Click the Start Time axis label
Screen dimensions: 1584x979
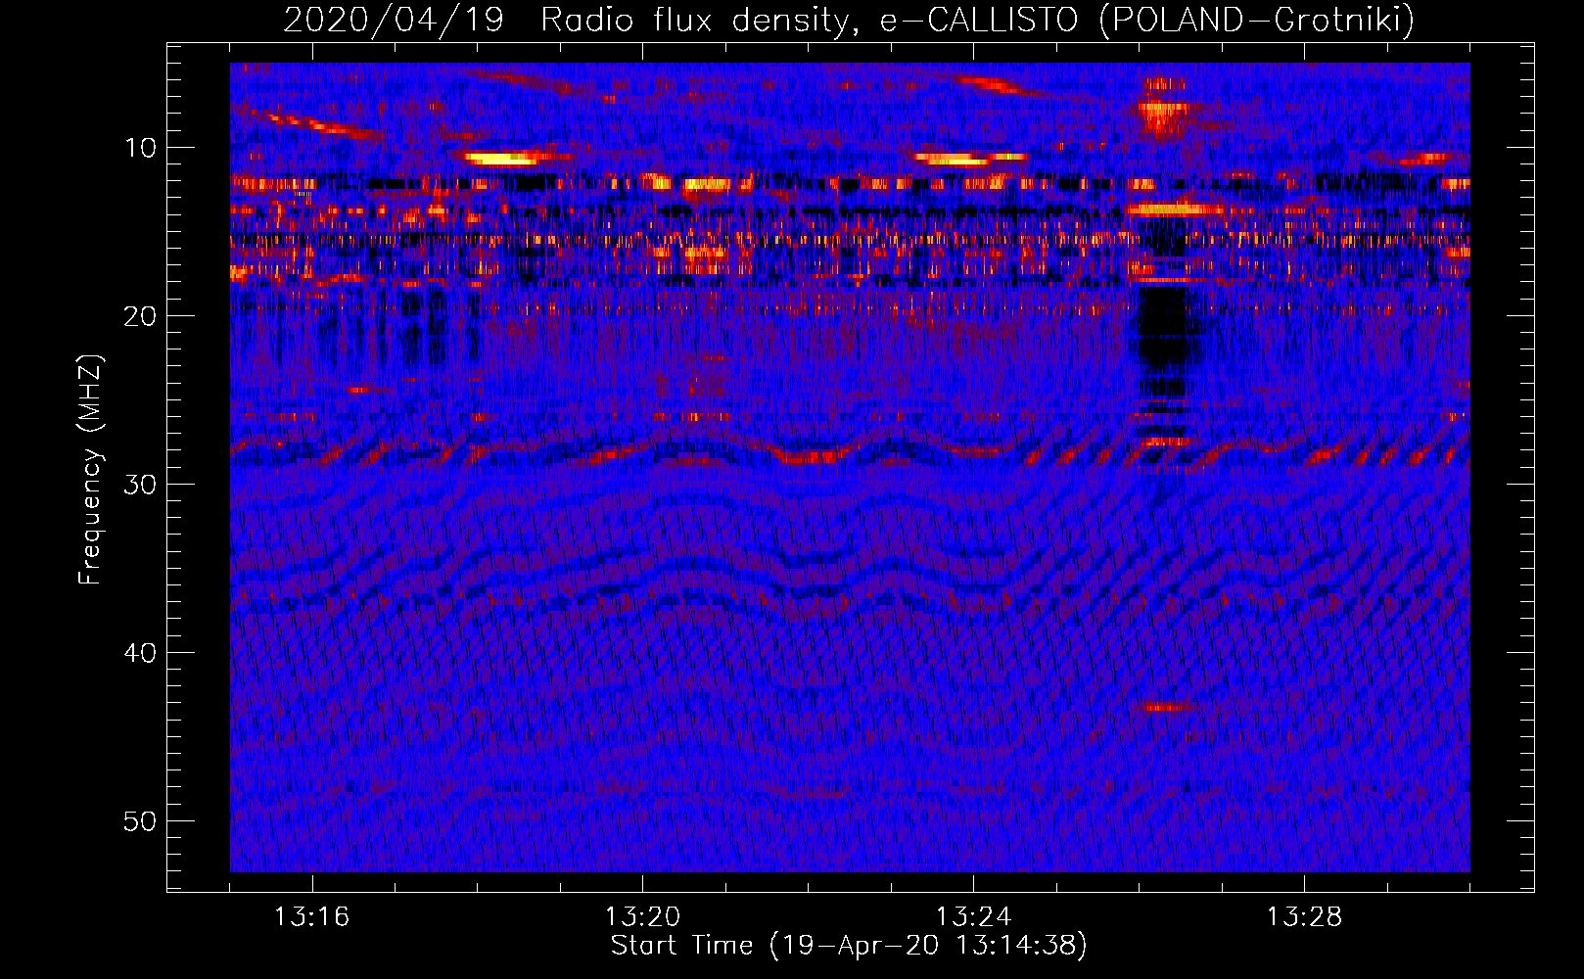[x=849, y=946]
